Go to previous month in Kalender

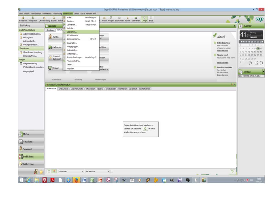tap(241, 42)
